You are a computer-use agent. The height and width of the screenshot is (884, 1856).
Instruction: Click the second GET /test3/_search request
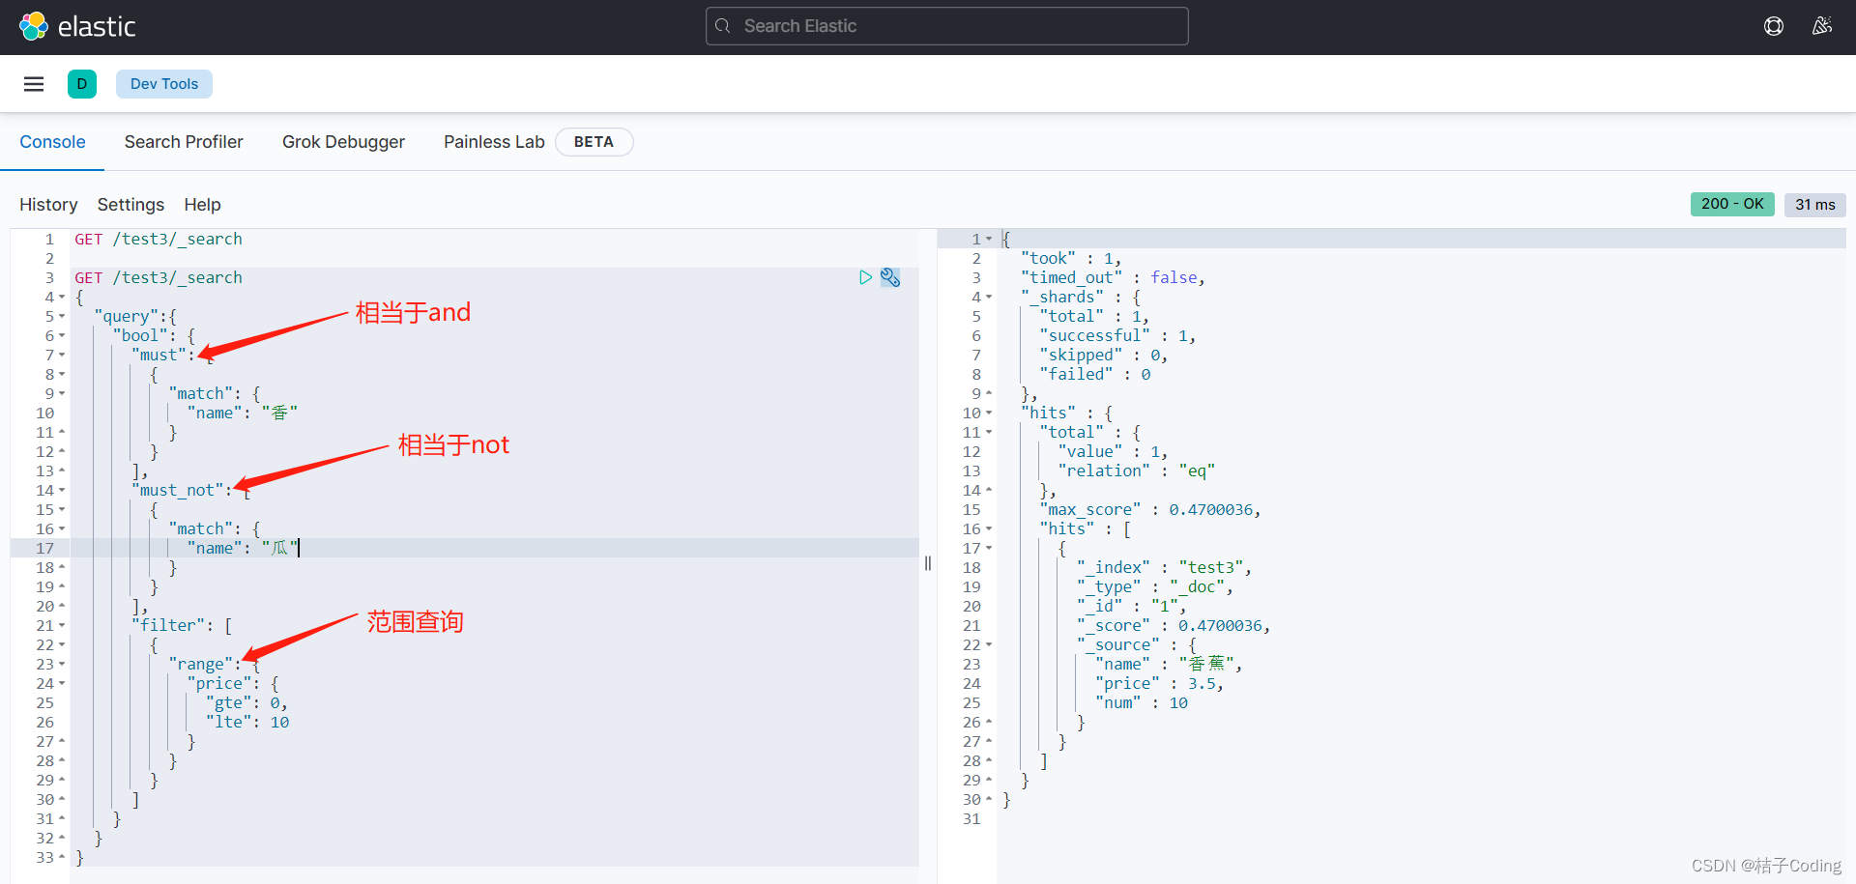coord(159,277)
